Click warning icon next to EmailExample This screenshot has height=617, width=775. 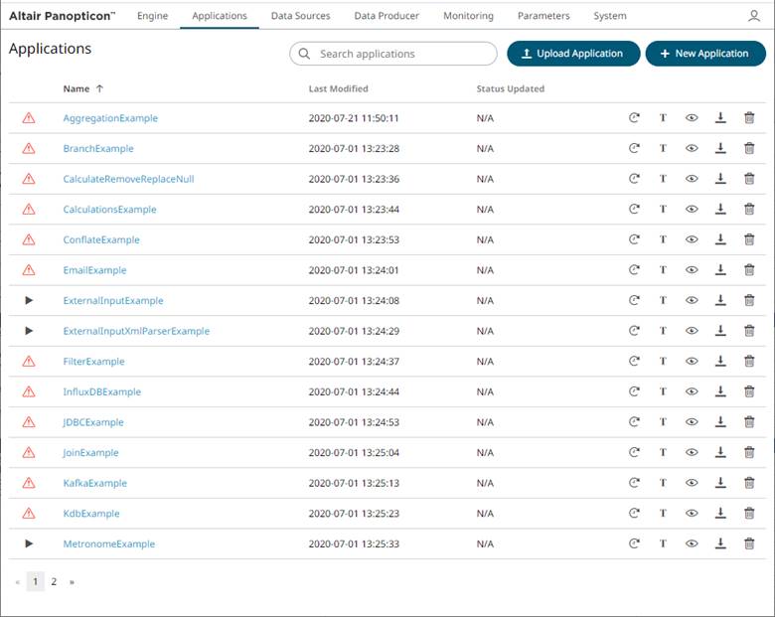(x=29, y=270)
